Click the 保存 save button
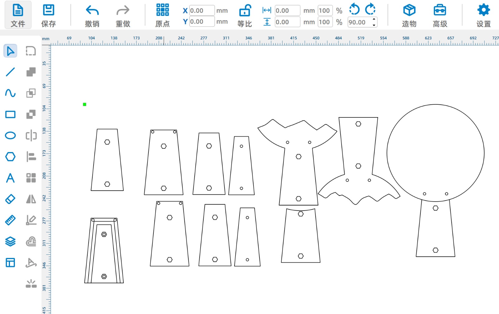 pos(48,15)
